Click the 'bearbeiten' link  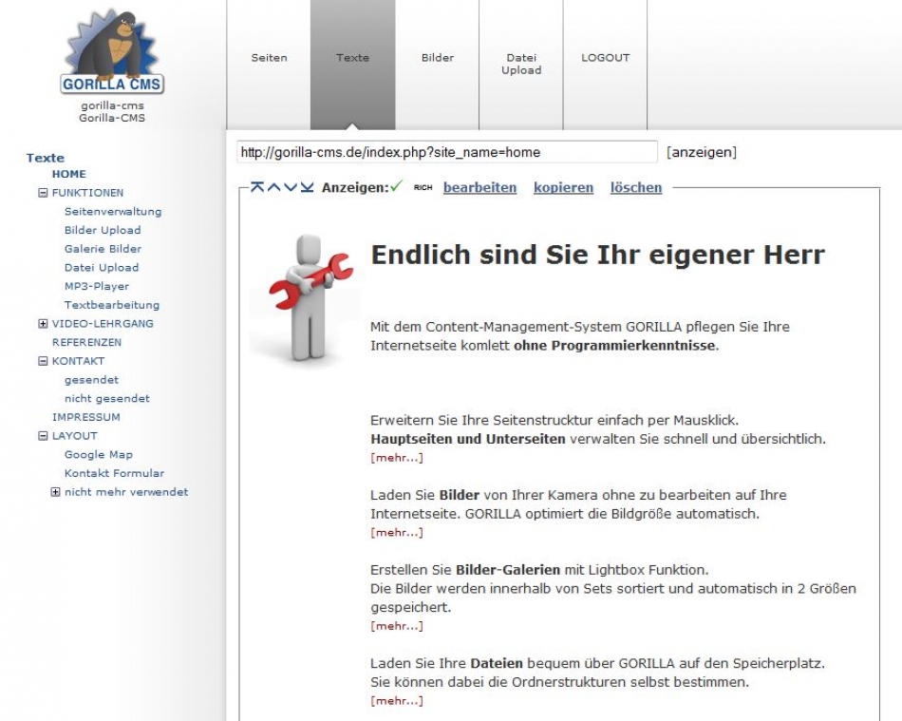pyautogui.click(x=479, y=187)
